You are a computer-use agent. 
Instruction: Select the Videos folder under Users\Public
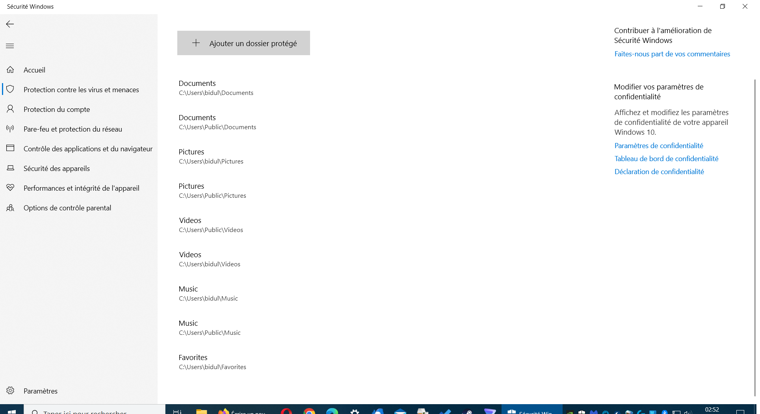point(211,225)
